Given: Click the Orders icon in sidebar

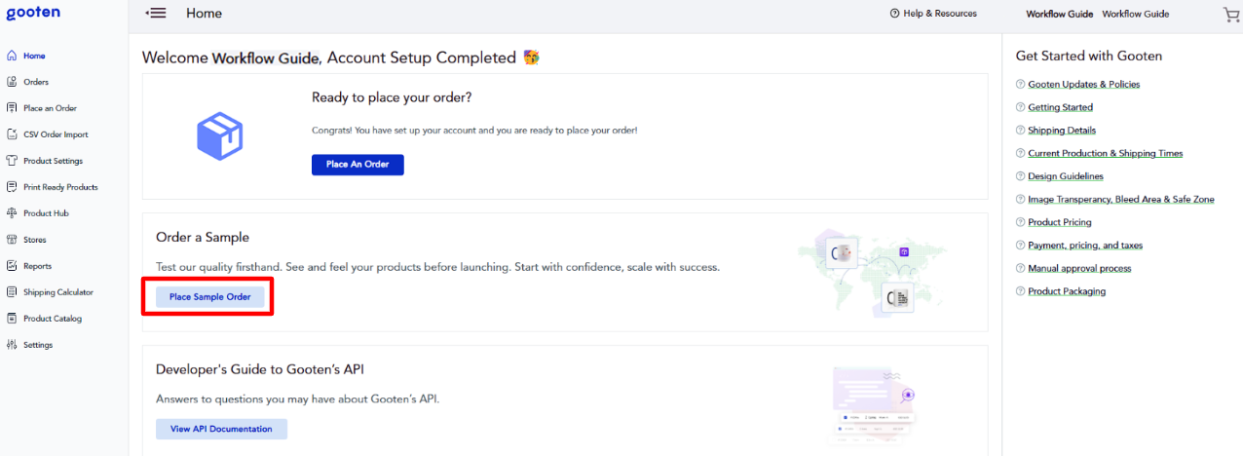Looking at the screenshot, I should pos(12,82).
